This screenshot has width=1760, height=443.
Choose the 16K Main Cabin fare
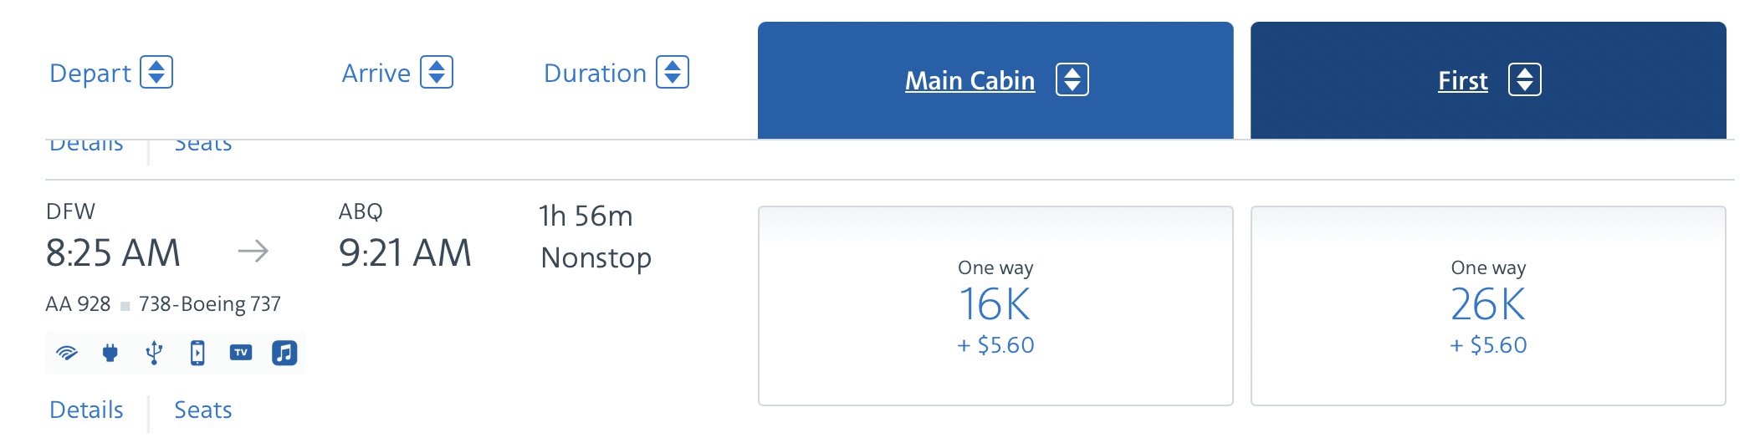[x=995, y=306]
